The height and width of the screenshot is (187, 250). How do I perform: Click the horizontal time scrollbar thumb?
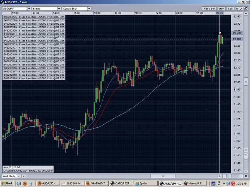pyautogui.click(x=163, y=176)
